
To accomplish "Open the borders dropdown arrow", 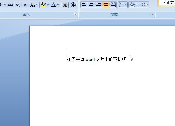I will pyautogui.click(x=147, y=5).
